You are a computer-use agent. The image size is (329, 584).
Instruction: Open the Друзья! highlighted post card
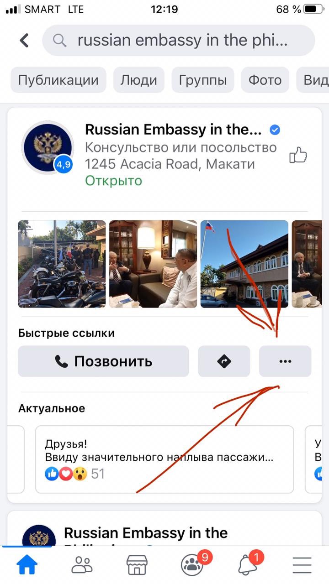point(164,459)
